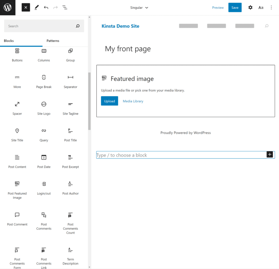The height and width of the screenshot is (269, 279).
Task: Switch to editing mode with the pencil icon
Action: pyautogui.click(x=37, y=7)
